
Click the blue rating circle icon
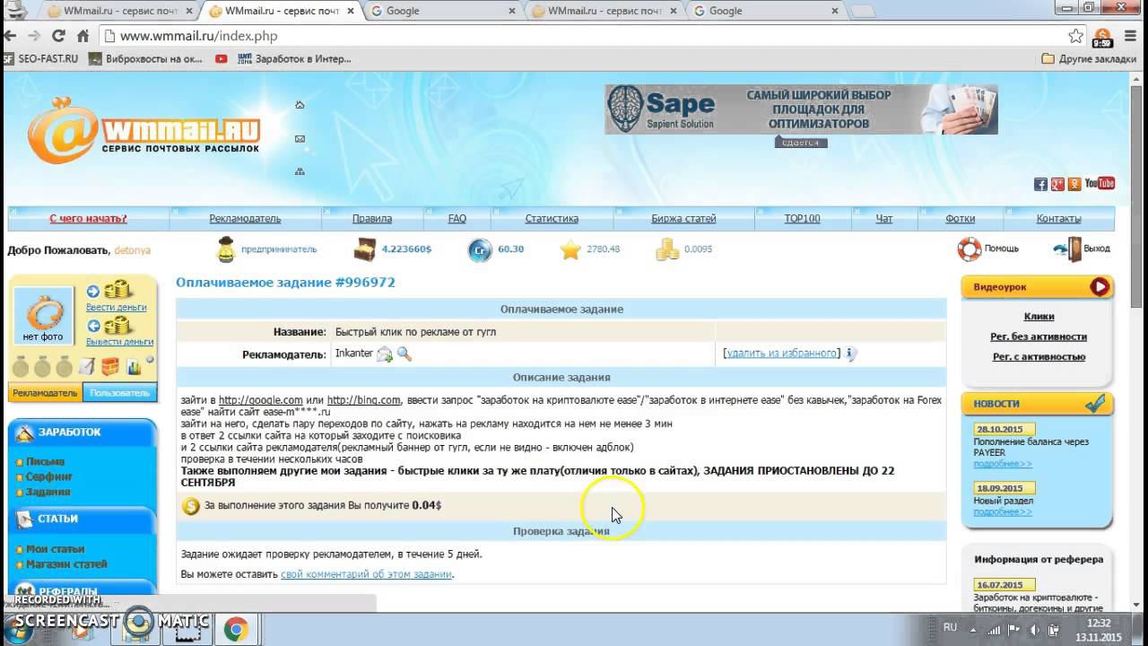click(480, 249)
